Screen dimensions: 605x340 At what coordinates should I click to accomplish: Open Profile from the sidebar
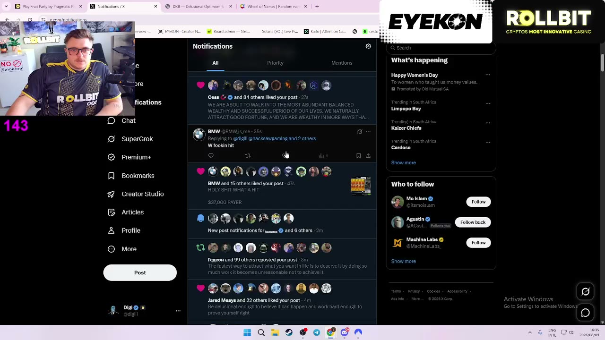(124, 230)
